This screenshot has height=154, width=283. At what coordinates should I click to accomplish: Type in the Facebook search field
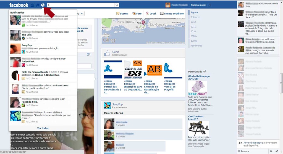(x=81, y=5)
